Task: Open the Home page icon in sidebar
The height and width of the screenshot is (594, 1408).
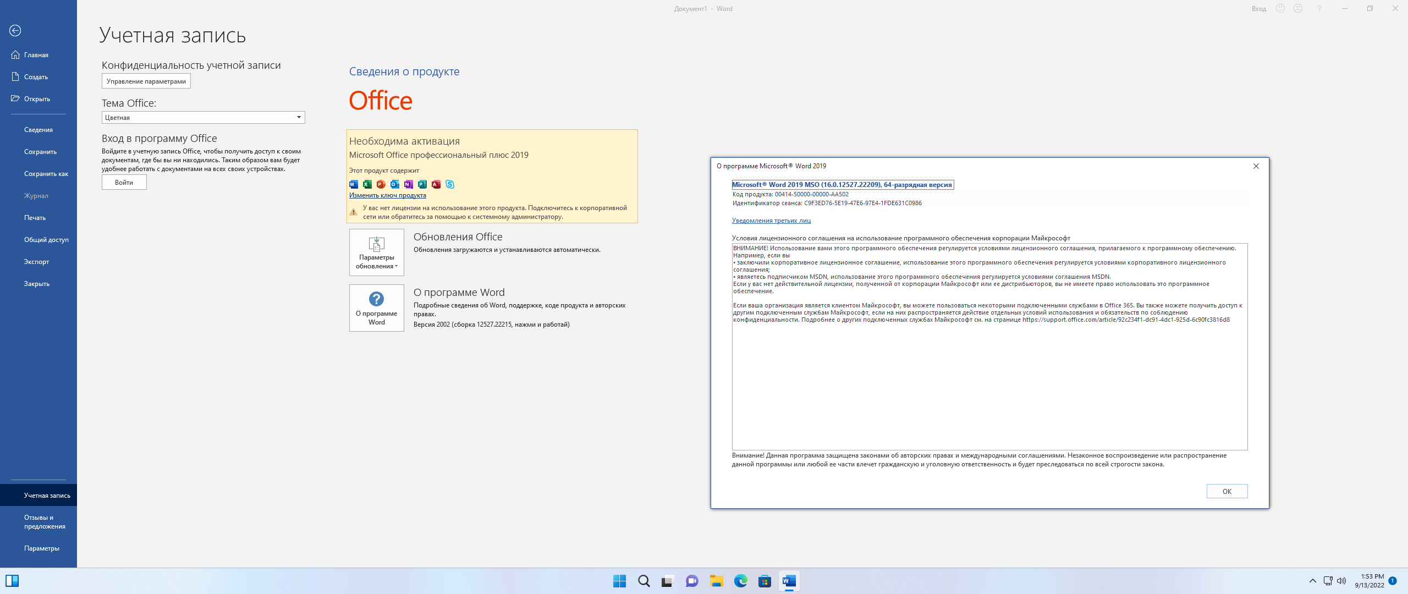Action: point(15,54)
